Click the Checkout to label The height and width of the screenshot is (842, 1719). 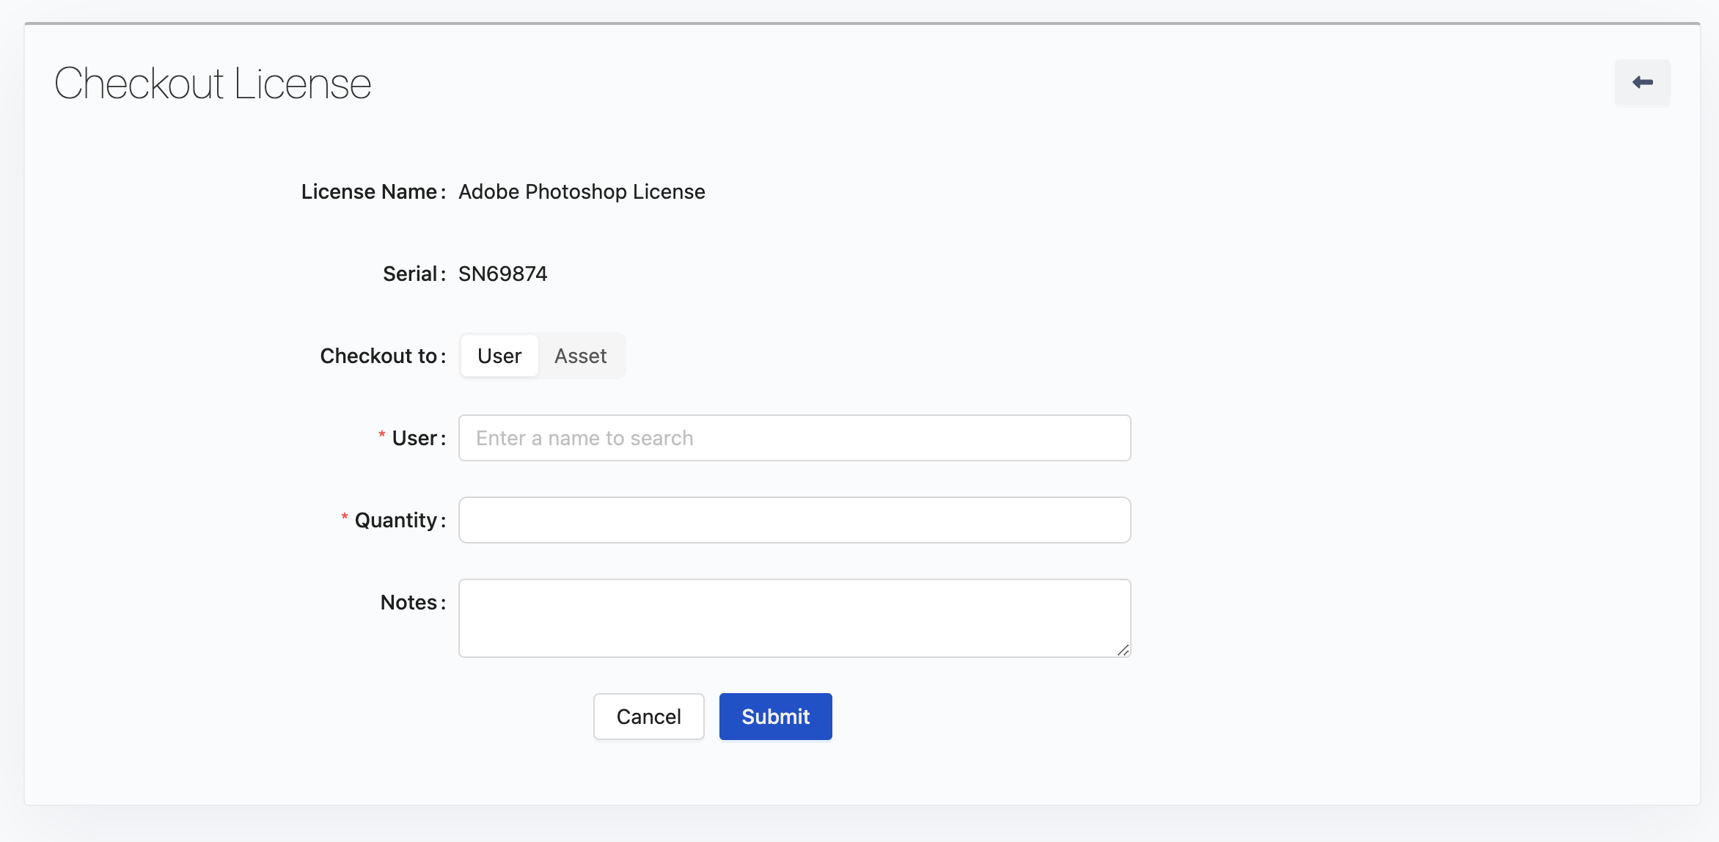point(378,356)
